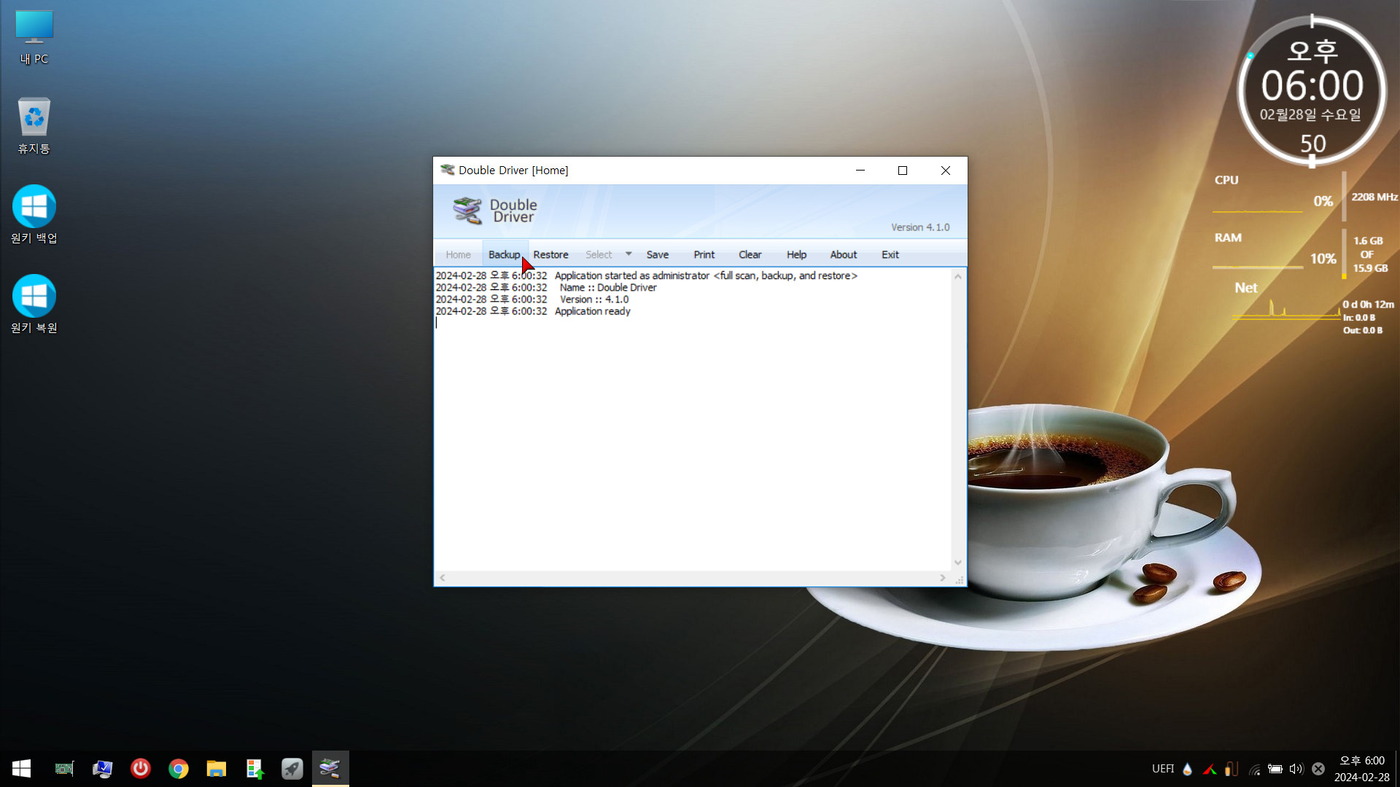Click the 'Version 4.1.0' header label
Image resolution: width=1400 pixels, height=787 pixels.
(920, 227)
